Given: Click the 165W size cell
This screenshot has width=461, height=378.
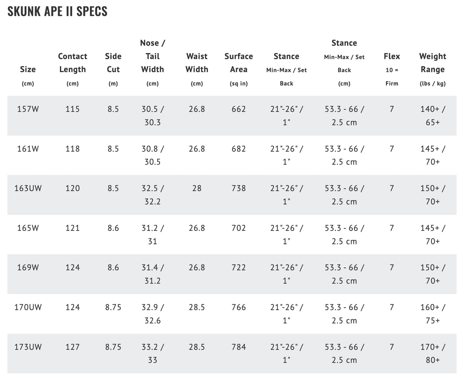Looking at the screenshot, I should (28, 228).
